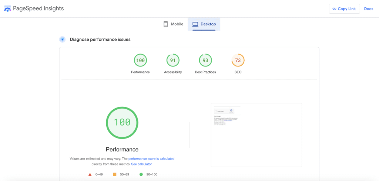Open the See calculator link
379x181 pixels.
141,164
